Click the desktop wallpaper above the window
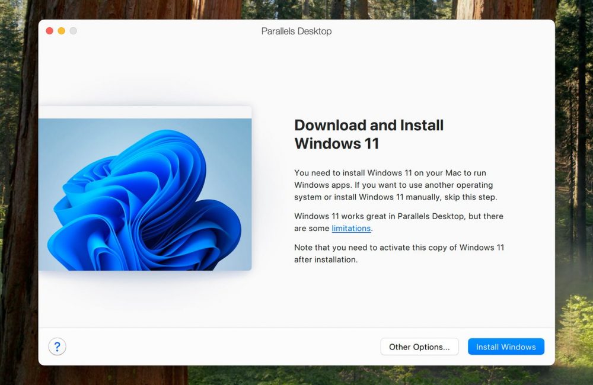Screen dimensions: 593x385 296,8
